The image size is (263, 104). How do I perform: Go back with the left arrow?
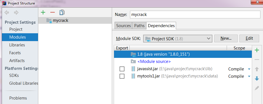[7, 12]
